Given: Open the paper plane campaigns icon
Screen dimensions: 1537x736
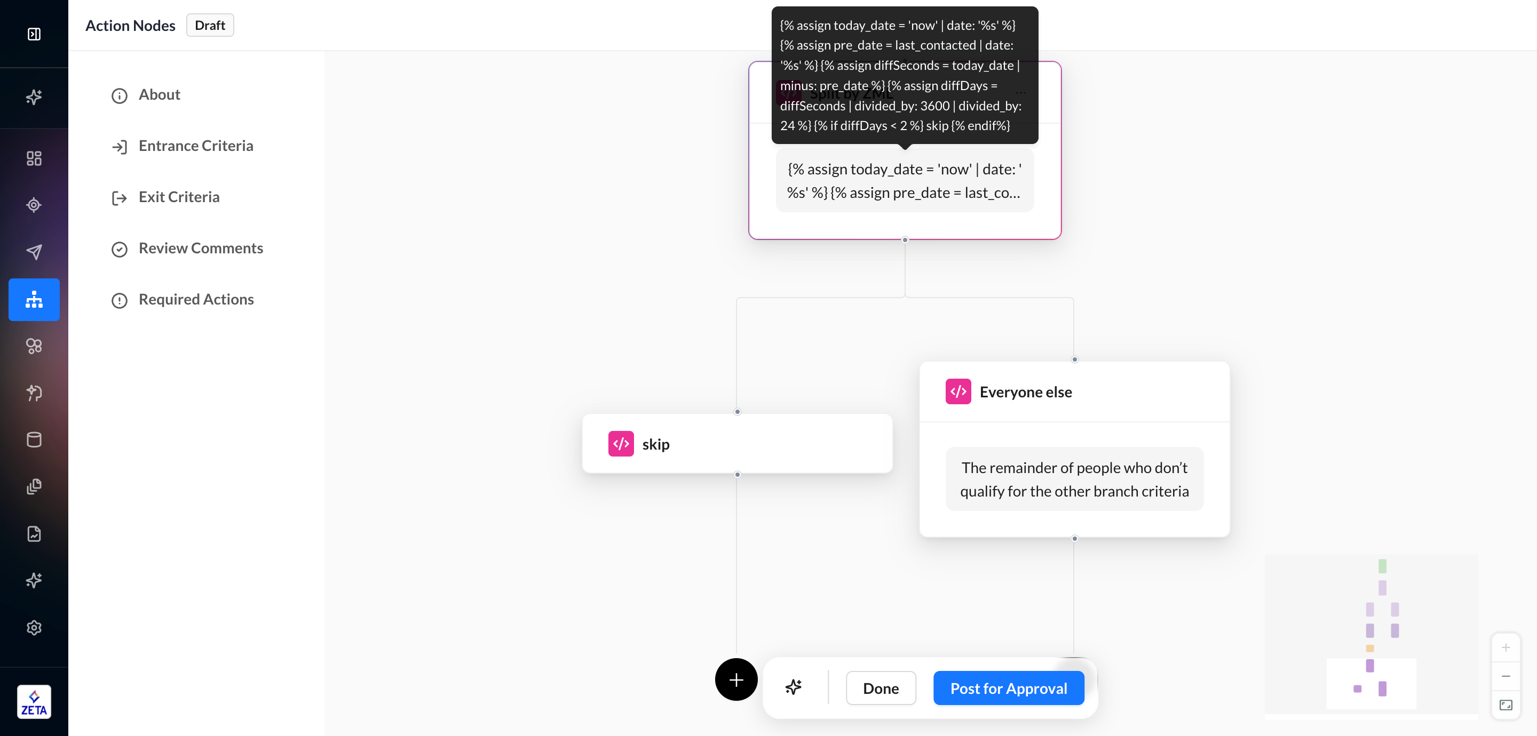Looking at the screenshot, I should [34, 252].
